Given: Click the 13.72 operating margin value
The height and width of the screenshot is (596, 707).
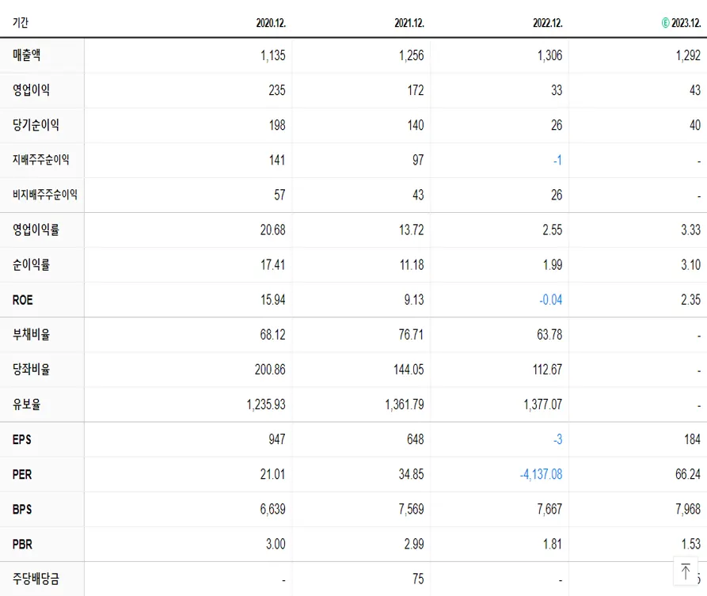Looking at the screenshot, I should tap(411, 230).
